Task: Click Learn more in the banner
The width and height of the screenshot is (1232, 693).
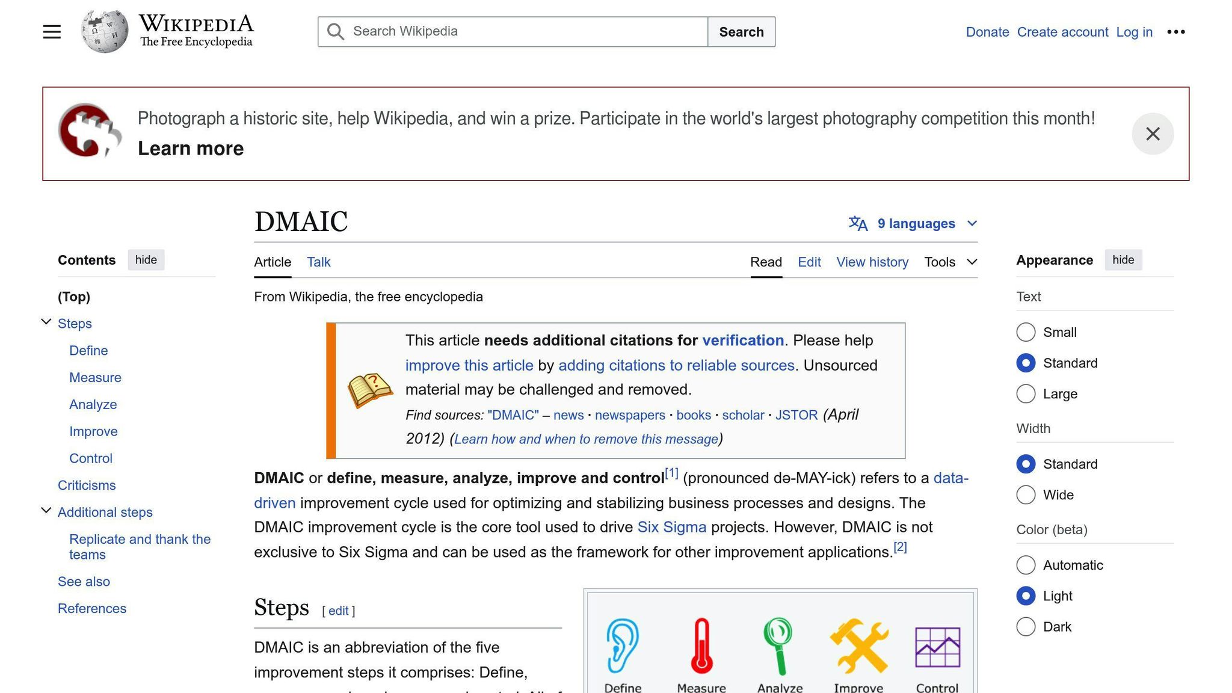Action: click(191, 149)
